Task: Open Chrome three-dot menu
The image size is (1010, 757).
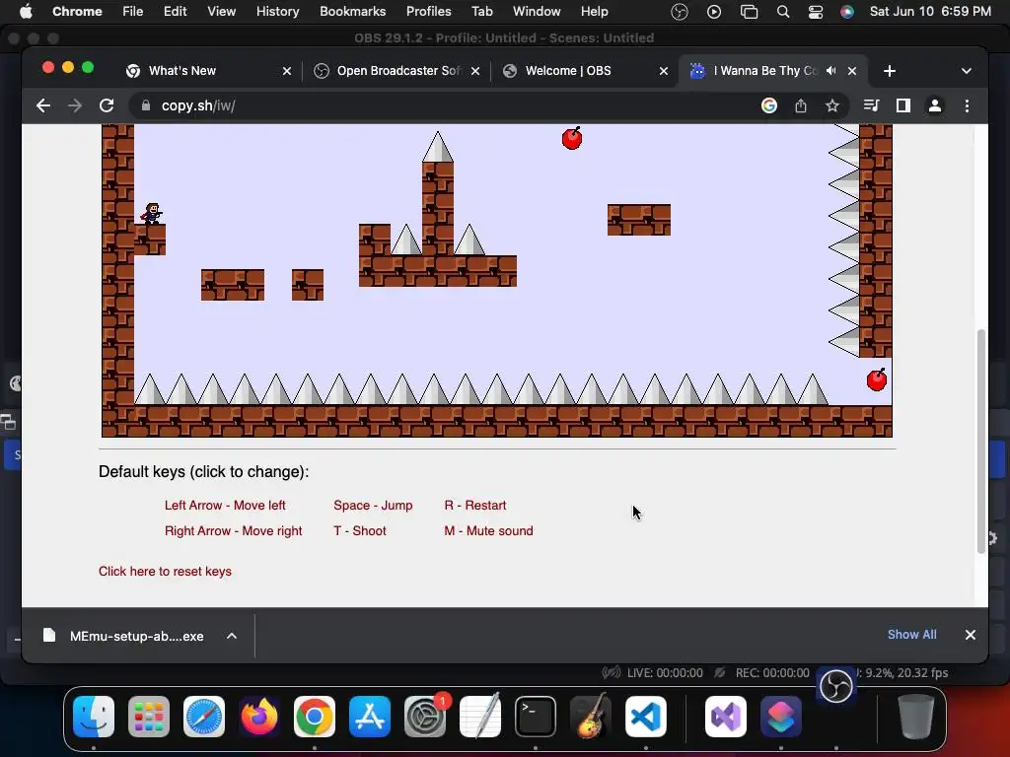Action: point(967,105)
